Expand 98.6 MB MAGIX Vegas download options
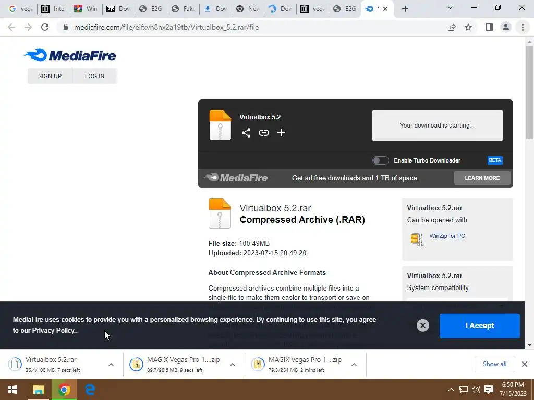This screenshot has height=400, width=534. 233,365
